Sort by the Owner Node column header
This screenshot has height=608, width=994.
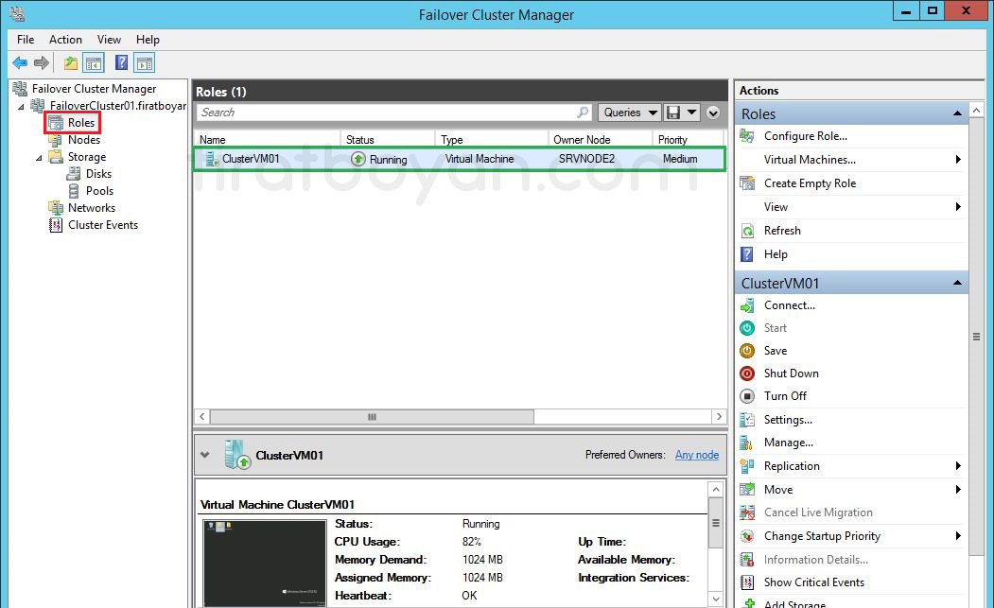(x=601, y=140)
